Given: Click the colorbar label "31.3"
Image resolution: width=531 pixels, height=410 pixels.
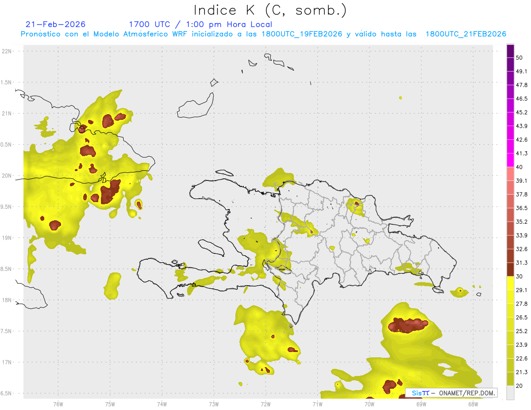Looking at the screenshot, I should (522, 263).
